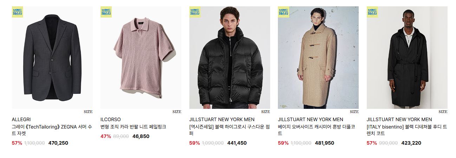Show SIZE options for the black goose down puffer
The image size is (456, 158).
pyautogui.click(x=266, y=112)
